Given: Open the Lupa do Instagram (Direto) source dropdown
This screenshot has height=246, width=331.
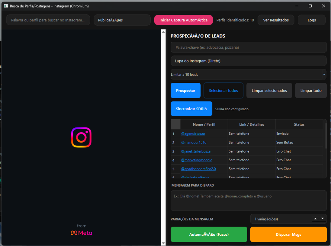Looking at the screenshot, I should pos(249,61).
